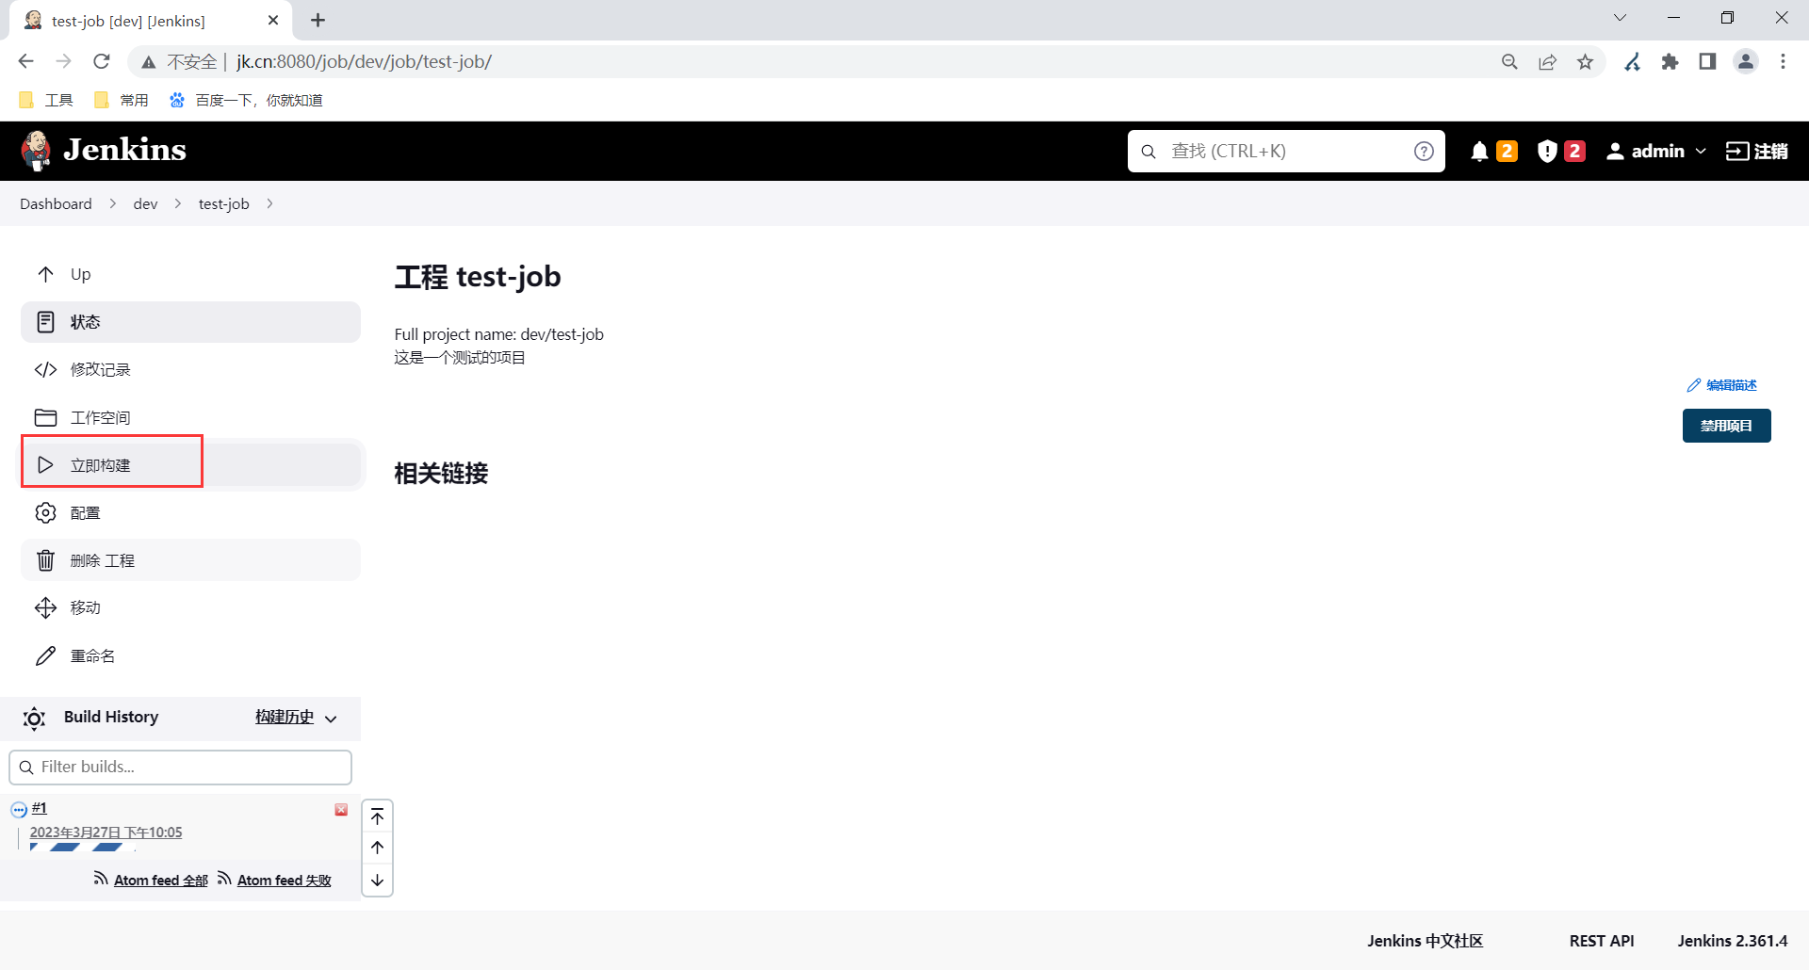Click build #1 progress bar

82,848
